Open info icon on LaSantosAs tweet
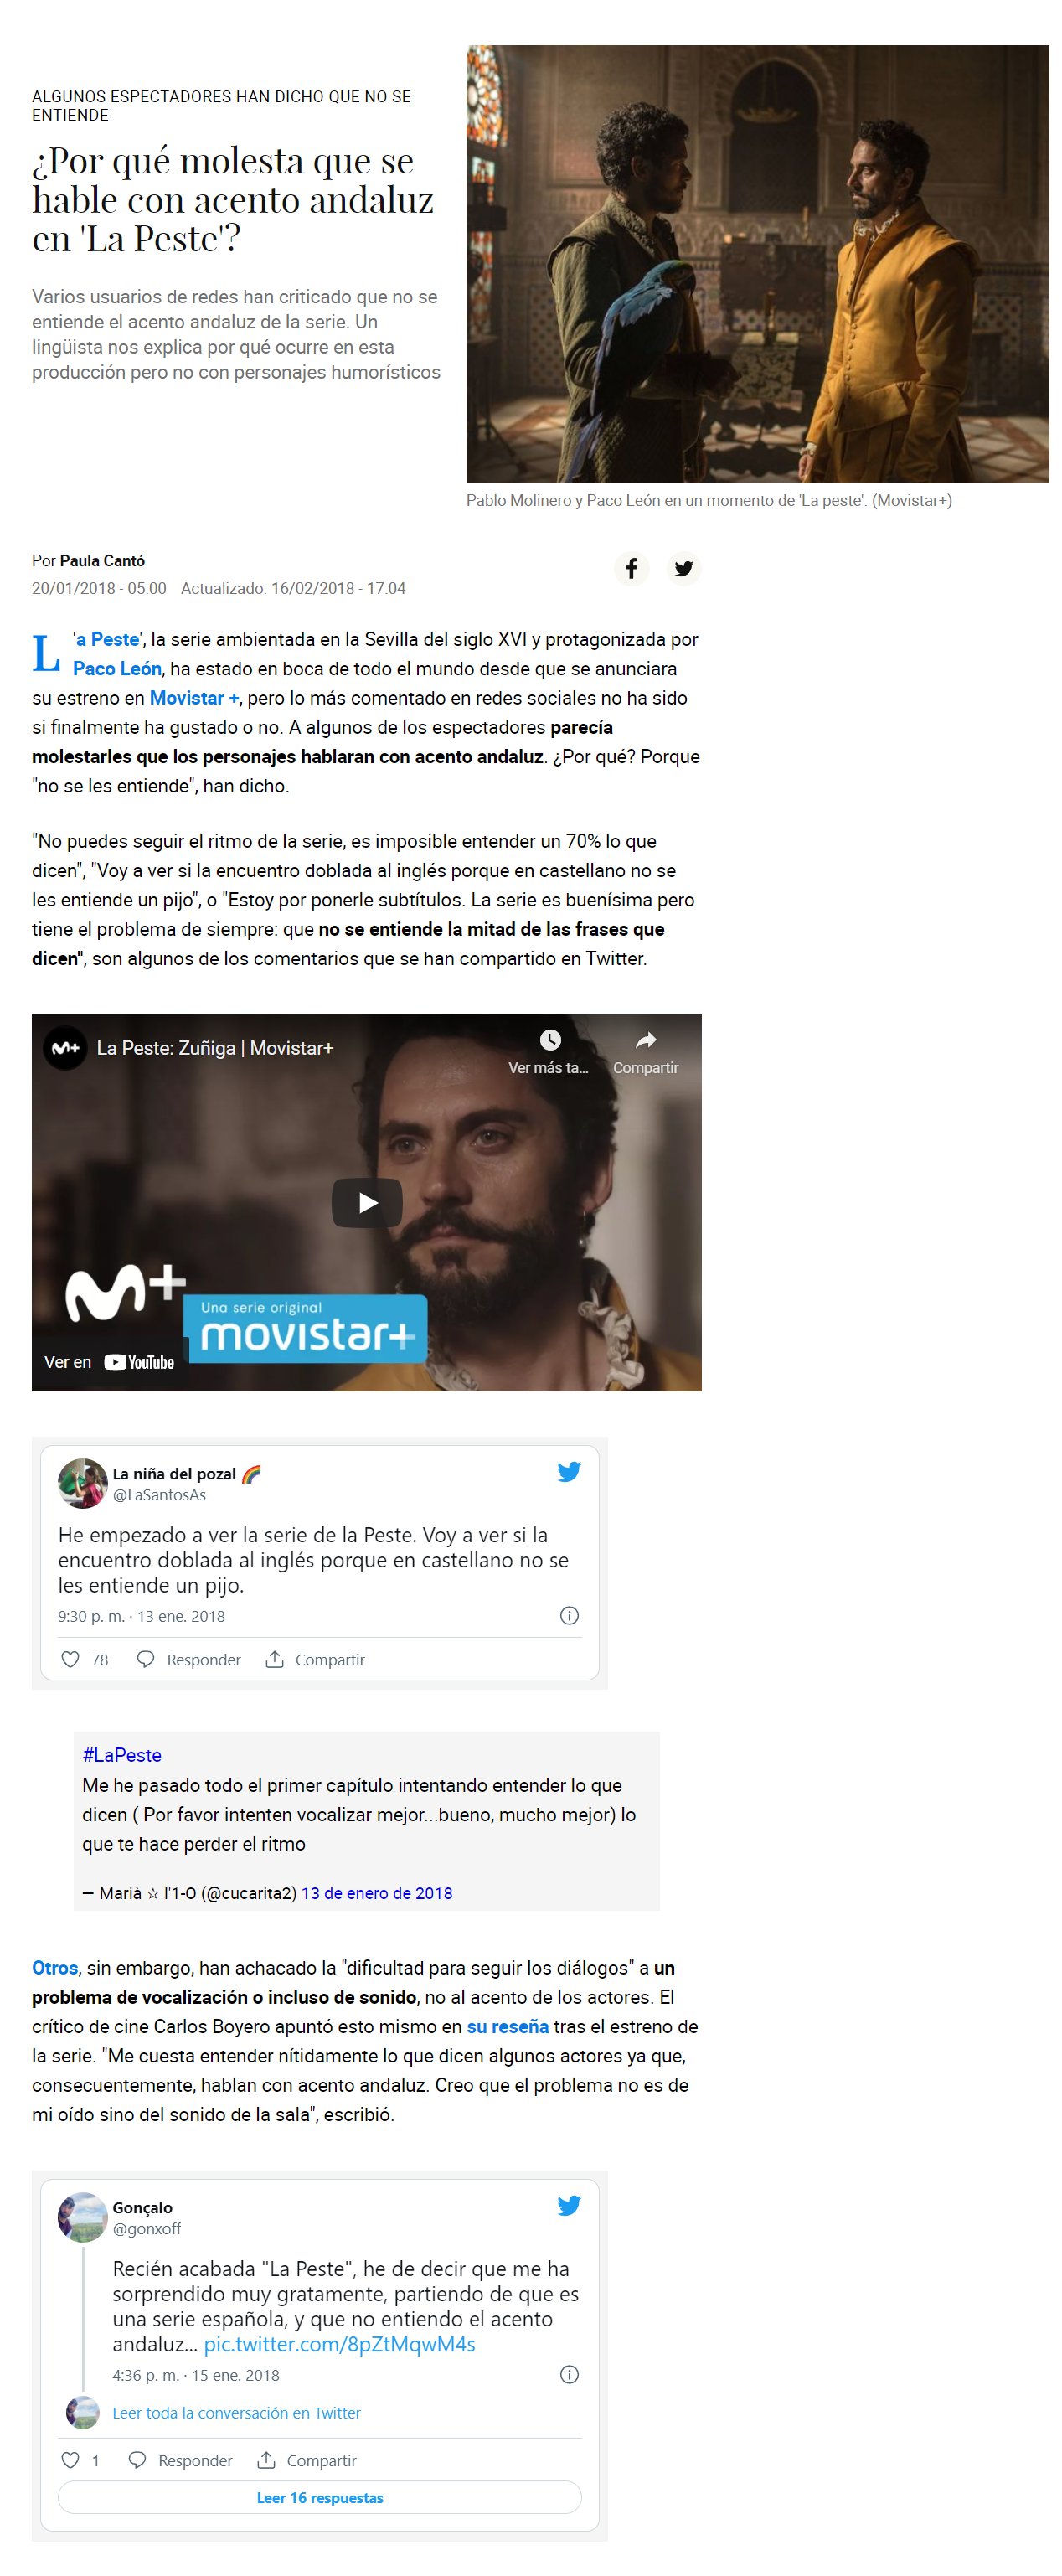 tap(569, 1616)
